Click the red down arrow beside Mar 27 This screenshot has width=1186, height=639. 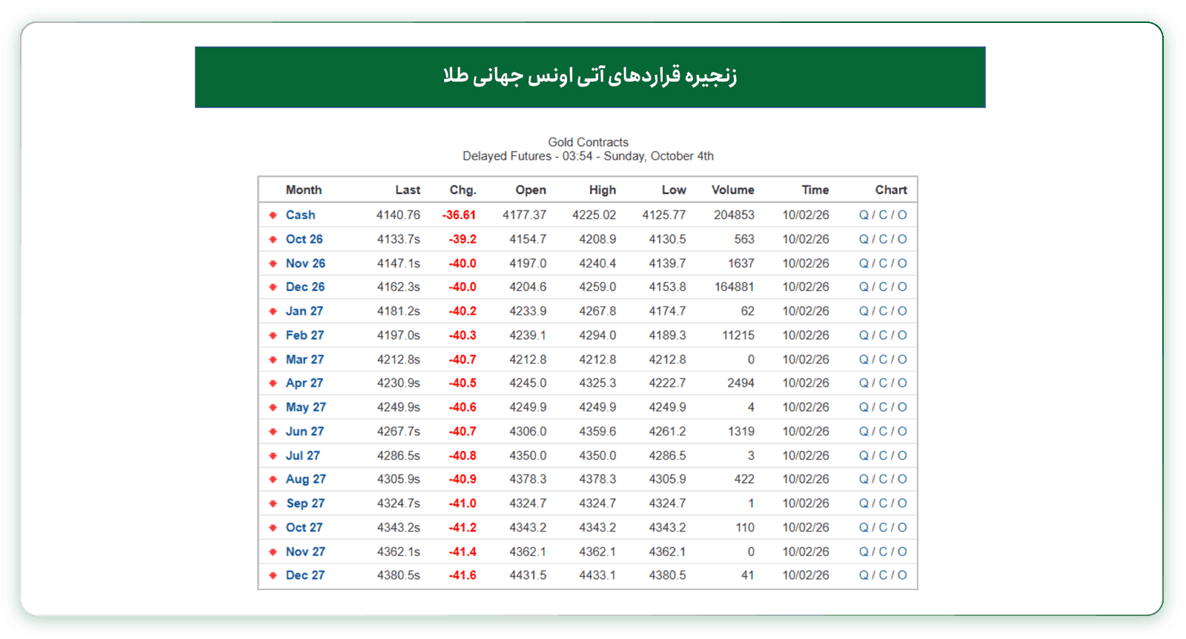point(273,360)
